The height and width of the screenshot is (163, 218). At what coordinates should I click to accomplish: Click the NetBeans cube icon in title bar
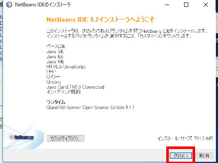point(9,5)
